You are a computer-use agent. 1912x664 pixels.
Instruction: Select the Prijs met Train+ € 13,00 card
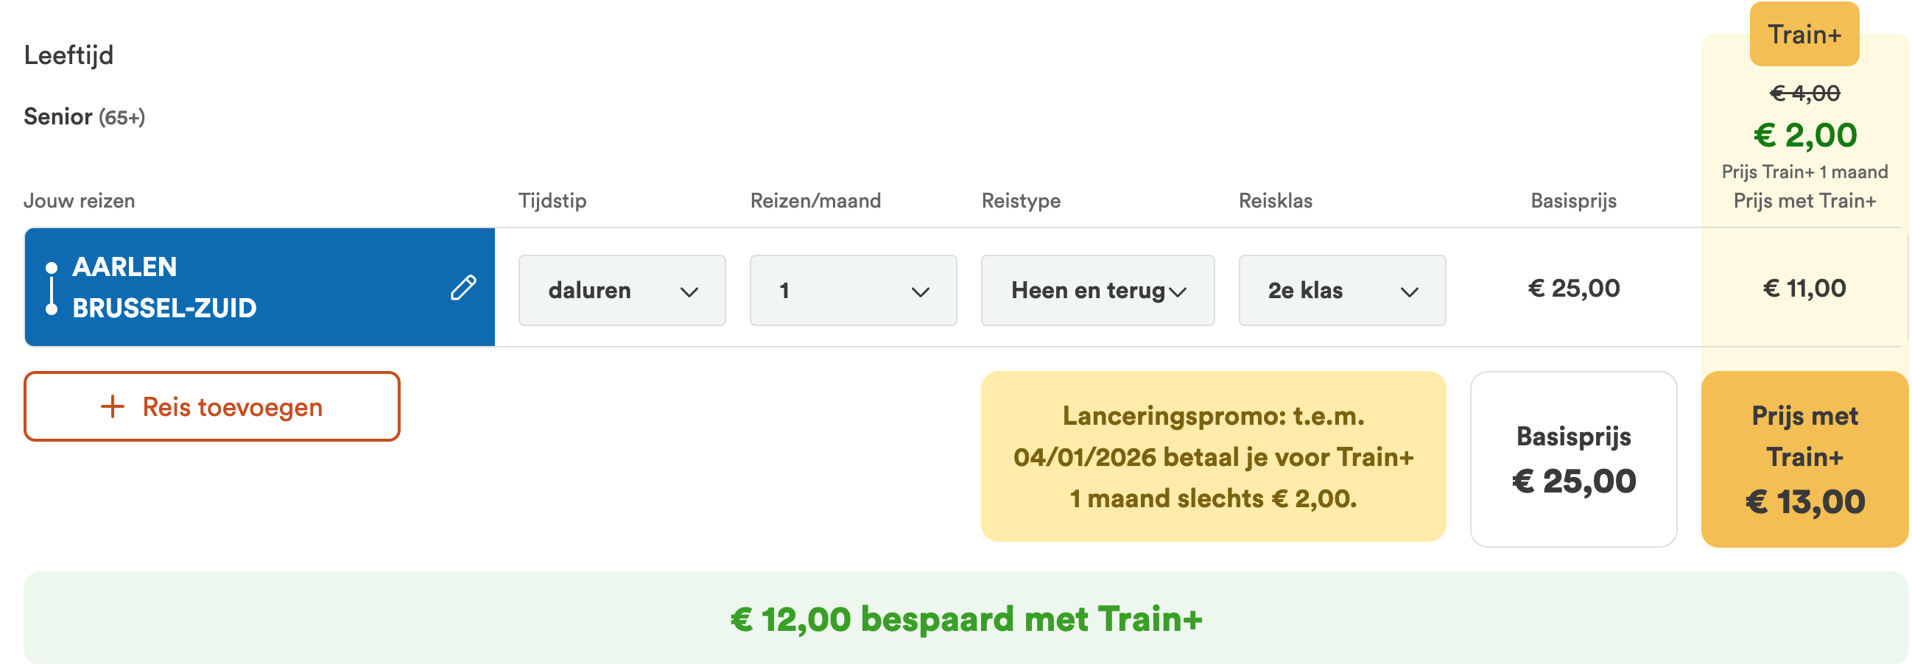click(x=1804, y=460)
